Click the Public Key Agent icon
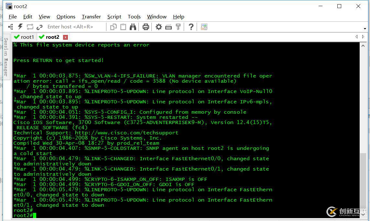The image size is (370, 221). (x=178, y=27)
